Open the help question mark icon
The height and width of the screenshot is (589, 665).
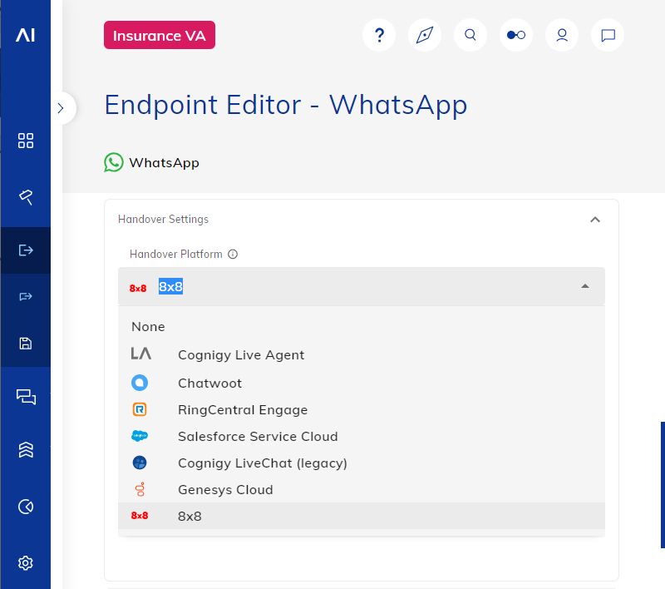coord(379,35)
